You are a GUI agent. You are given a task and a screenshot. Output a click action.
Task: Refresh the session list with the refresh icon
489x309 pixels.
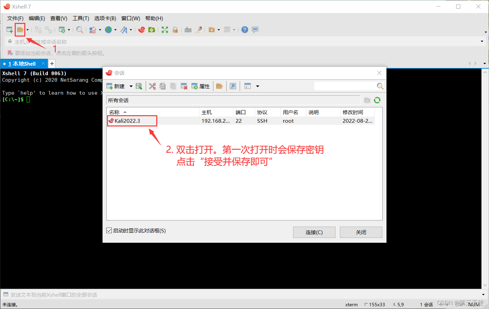[377, 100]
